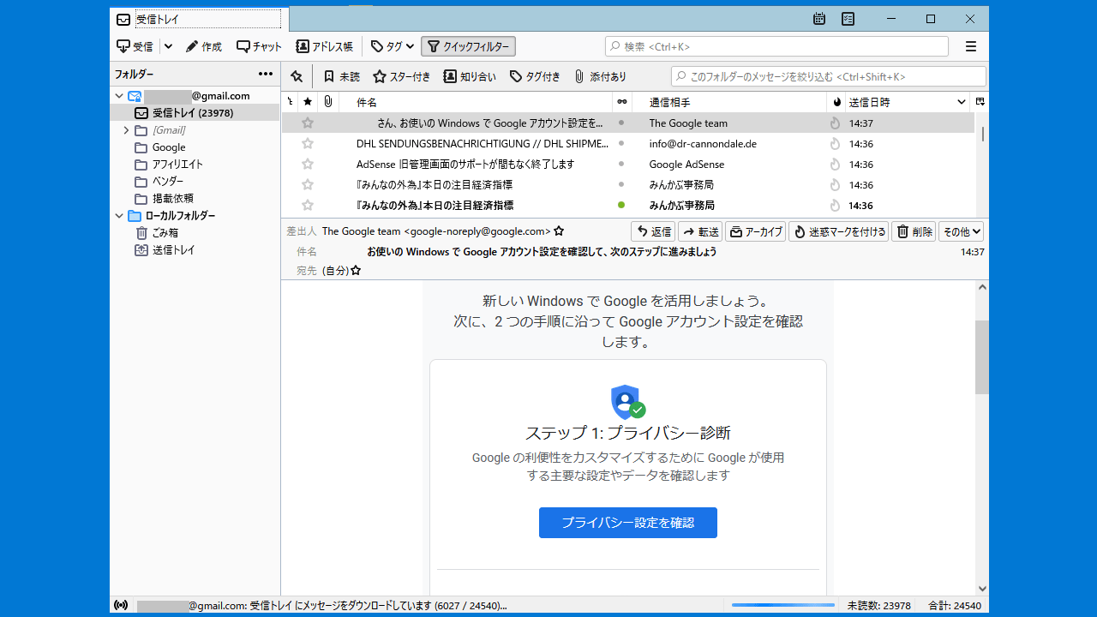Sort by the attachment column header
The width and height of the screenshot is (1097, 617).
point(328,102)
